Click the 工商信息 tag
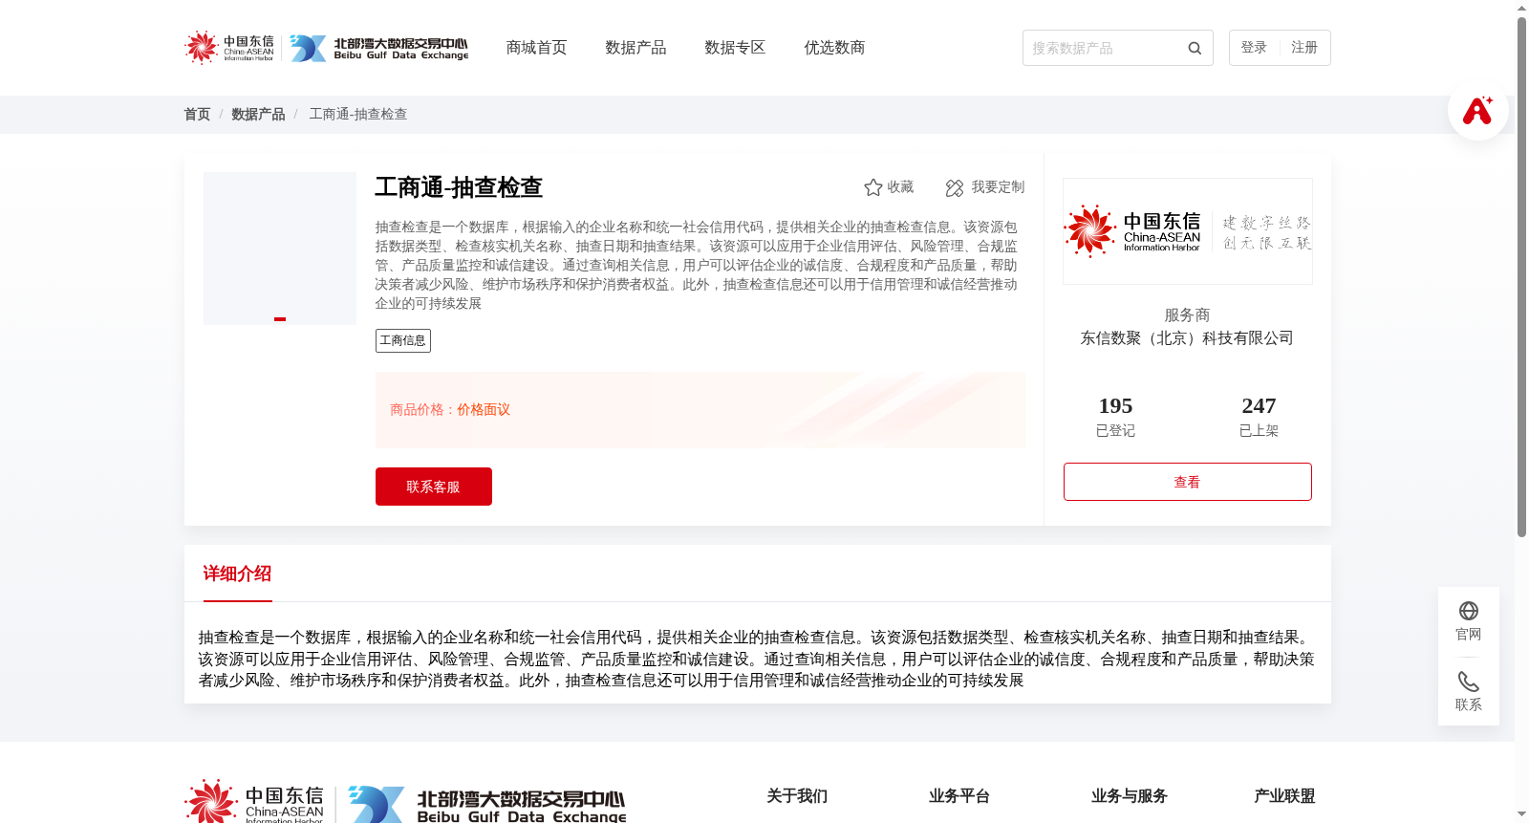The height and width of the screenshot is (823, 1529). [403, 340]
